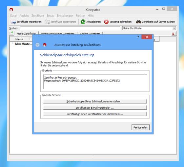184x167 pixels.
Task: Click the Ergebnis result text box
Action: (95, 82)
